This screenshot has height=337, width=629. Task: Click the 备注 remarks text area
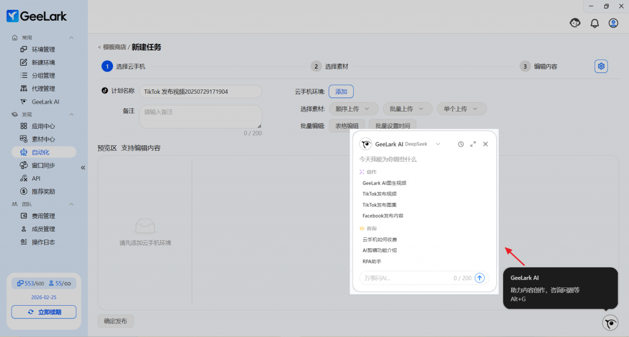coord(200,116)
